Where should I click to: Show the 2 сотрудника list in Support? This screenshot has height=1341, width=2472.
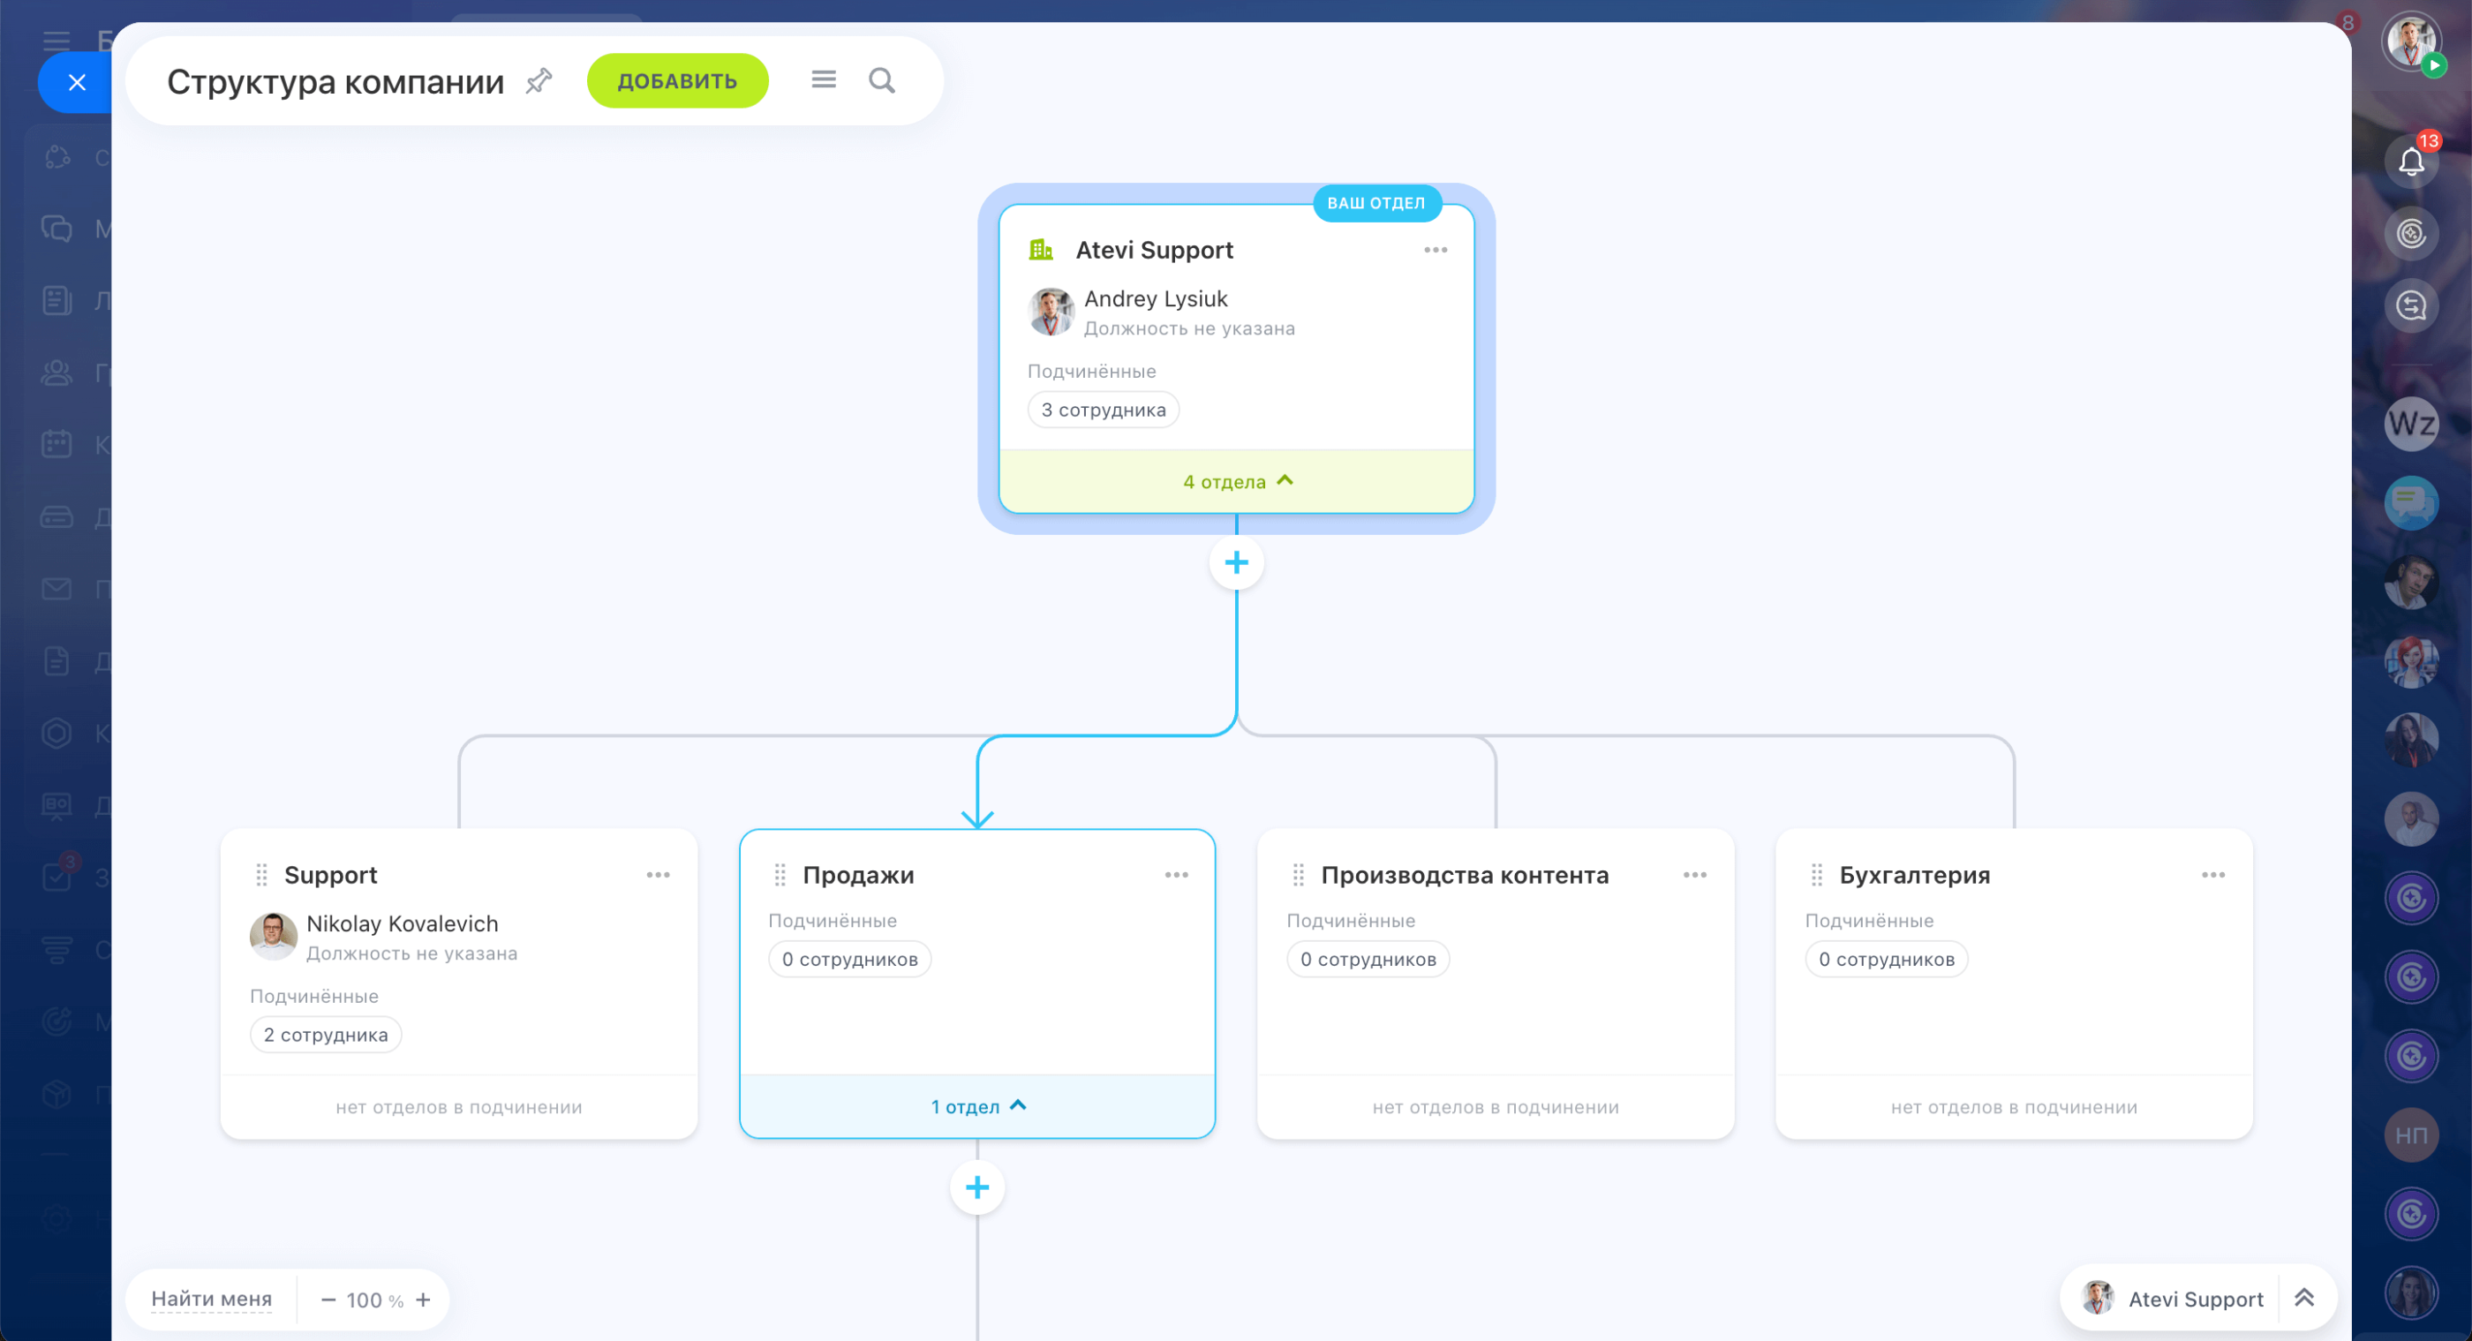pyautogui.click(x=327, y=1035)
